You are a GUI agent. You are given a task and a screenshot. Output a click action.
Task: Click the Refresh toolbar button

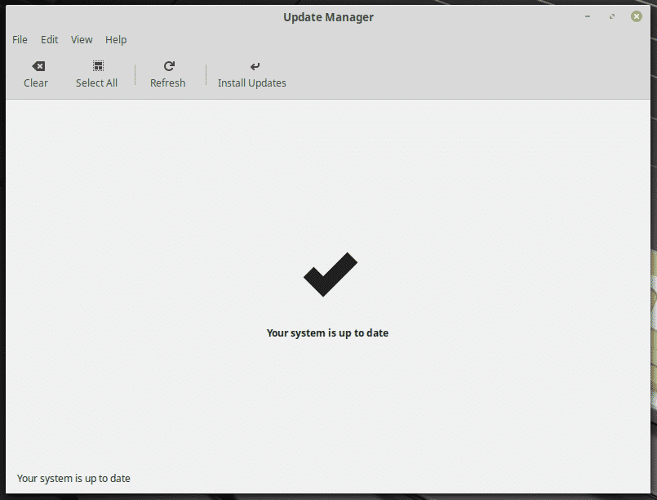(x=168, y=74)
